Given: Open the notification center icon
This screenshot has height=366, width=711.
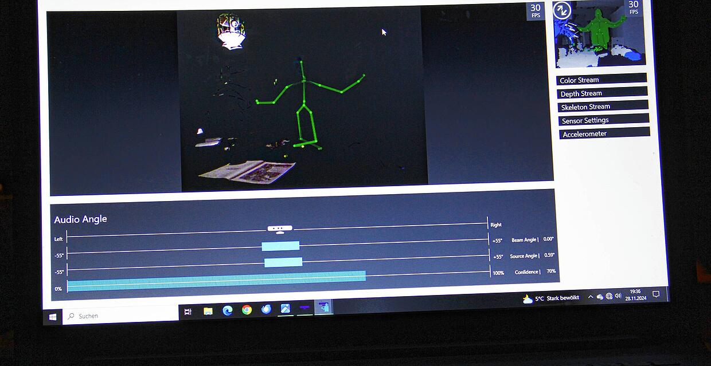Looking at the screenshot, I should point(657,294).
